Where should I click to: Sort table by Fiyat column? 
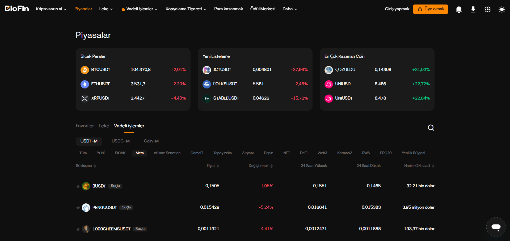(213, 166)
